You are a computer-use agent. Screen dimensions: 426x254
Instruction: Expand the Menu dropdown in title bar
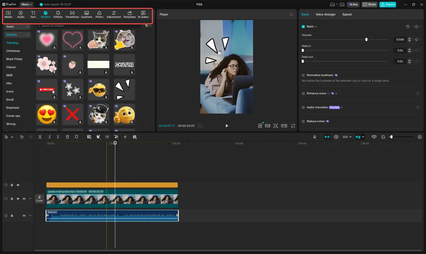26,4
